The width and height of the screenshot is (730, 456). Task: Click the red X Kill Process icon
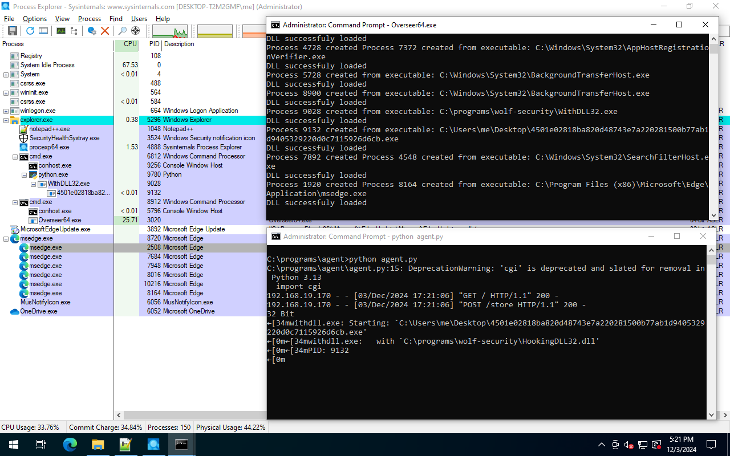point(105,31)
